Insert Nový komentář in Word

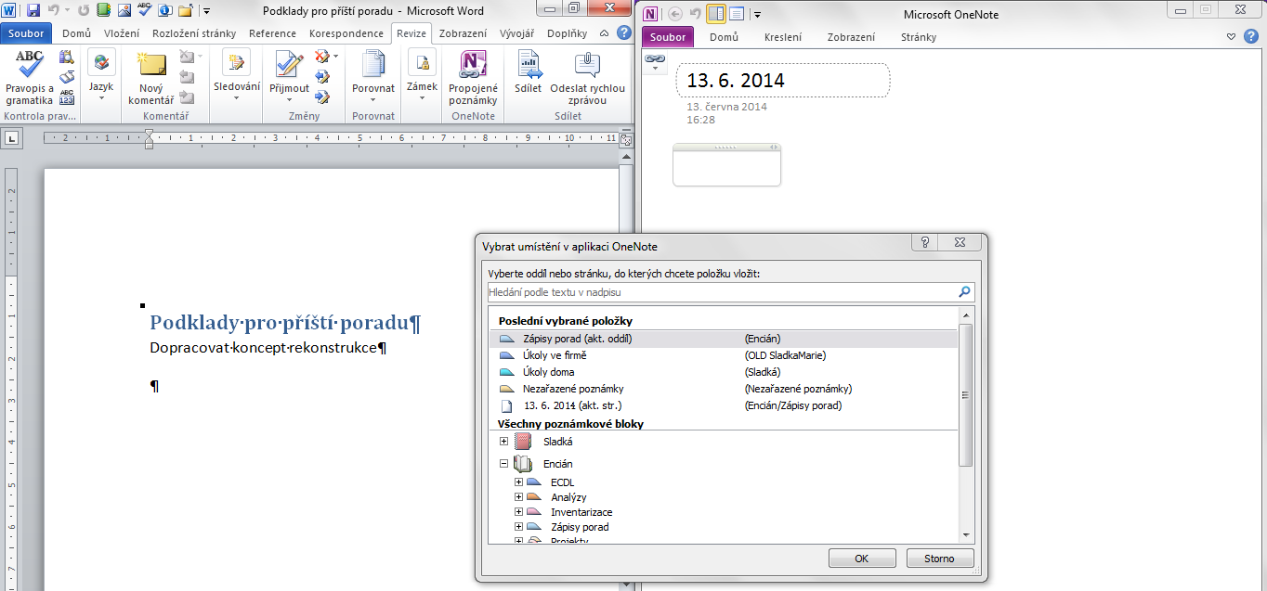click(150, 77)
